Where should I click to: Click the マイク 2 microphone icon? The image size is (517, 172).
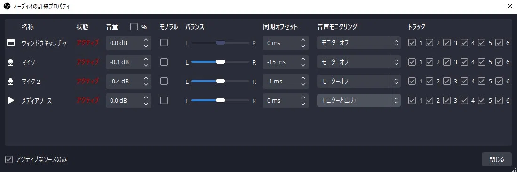coord(11,82)
